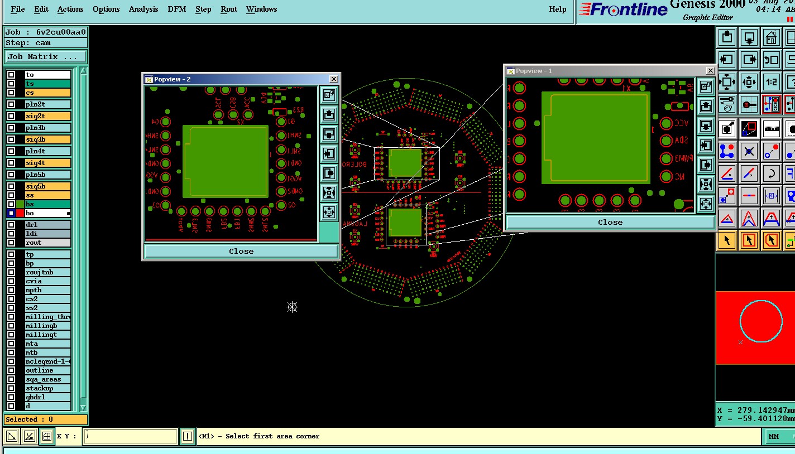
Task: Toggle the checkbox for layer ts
Action: tap(11, 84)
